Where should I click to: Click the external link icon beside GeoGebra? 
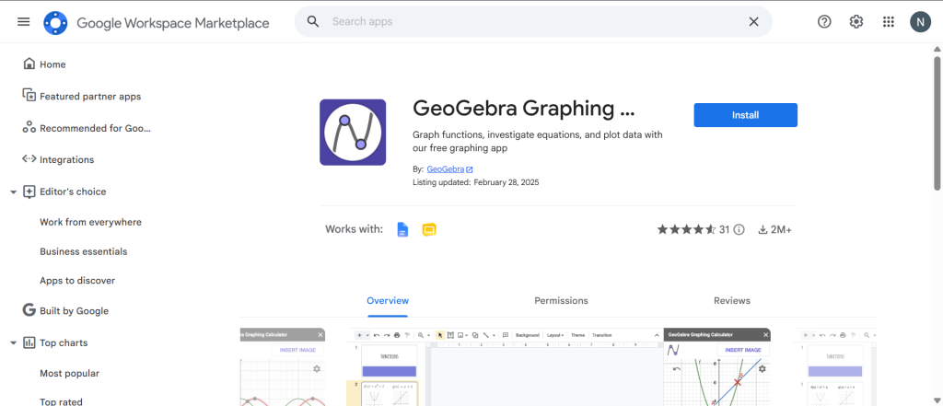469,169
